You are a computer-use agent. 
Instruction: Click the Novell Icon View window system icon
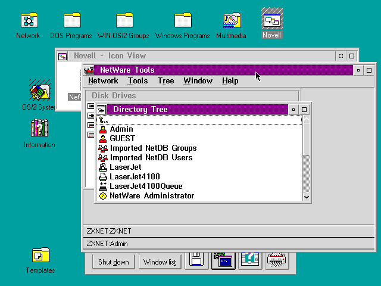[x=63, y=56]
